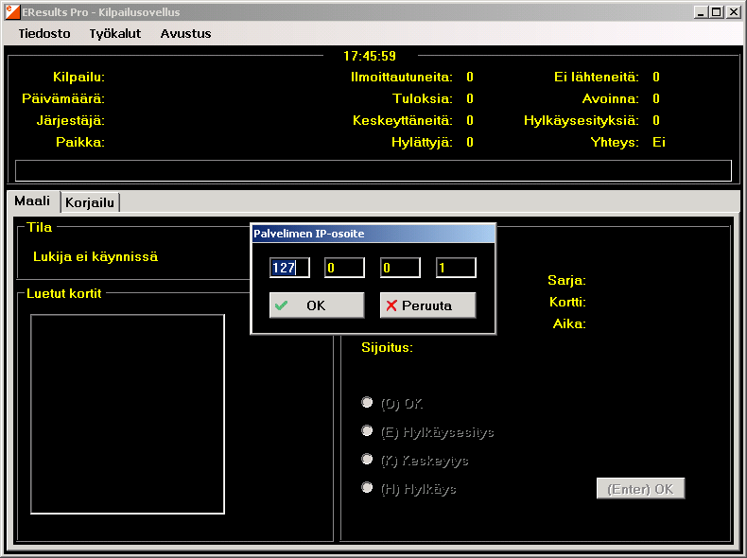Click the 'Hylättyjä:' label
The width and height of the screenshot is (747, 558).
[x=422, y=142]
